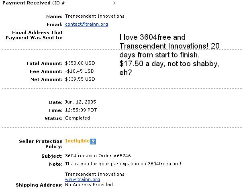The height and width of the screenshot is (193, 243).
Task: Click the Total Amount value $350.00 USD
Action: (80, 63)
